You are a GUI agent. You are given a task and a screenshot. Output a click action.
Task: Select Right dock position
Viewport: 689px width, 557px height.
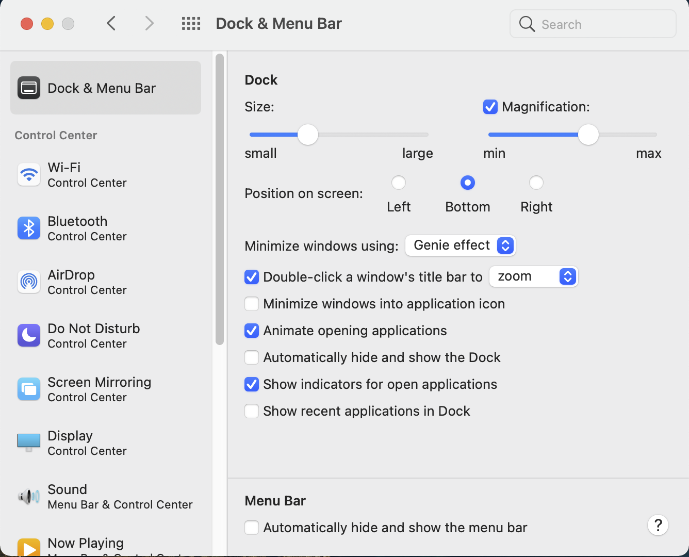[536, 183]
